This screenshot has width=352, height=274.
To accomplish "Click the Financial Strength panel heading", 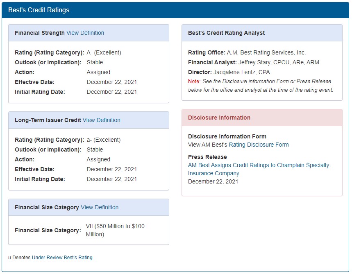I will pos(40,33).
